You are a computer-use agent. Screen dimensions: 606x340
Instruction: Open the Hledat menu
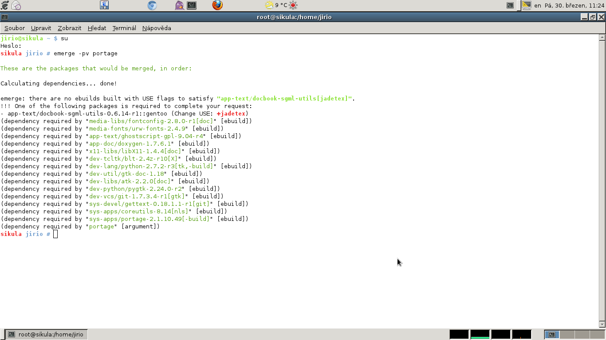click(97, 28)
